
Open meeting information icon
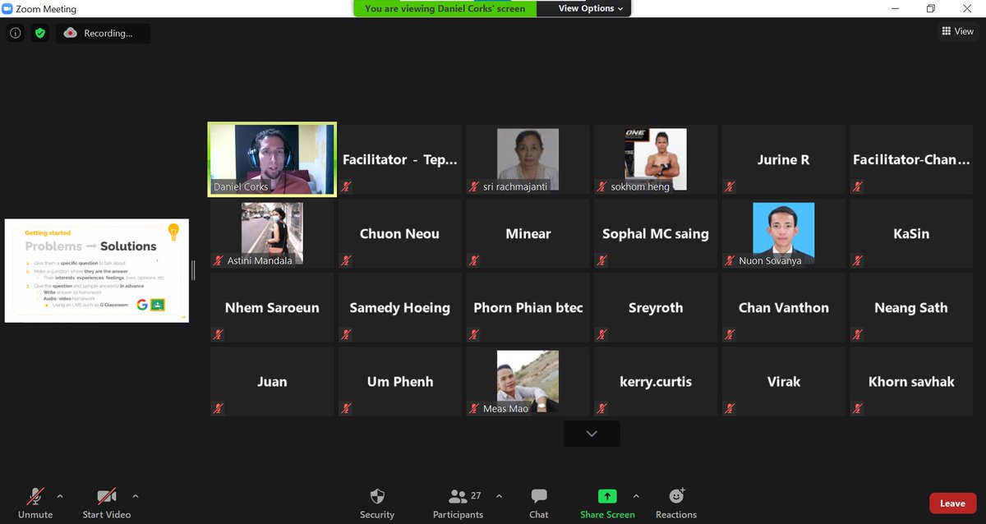tap(15, 34)
